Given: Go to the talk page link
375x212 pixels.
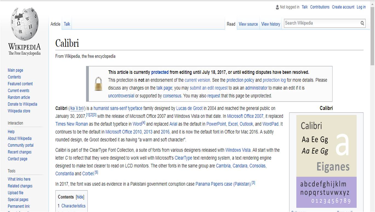Looking at the screenshot, I should click(164, 88).
